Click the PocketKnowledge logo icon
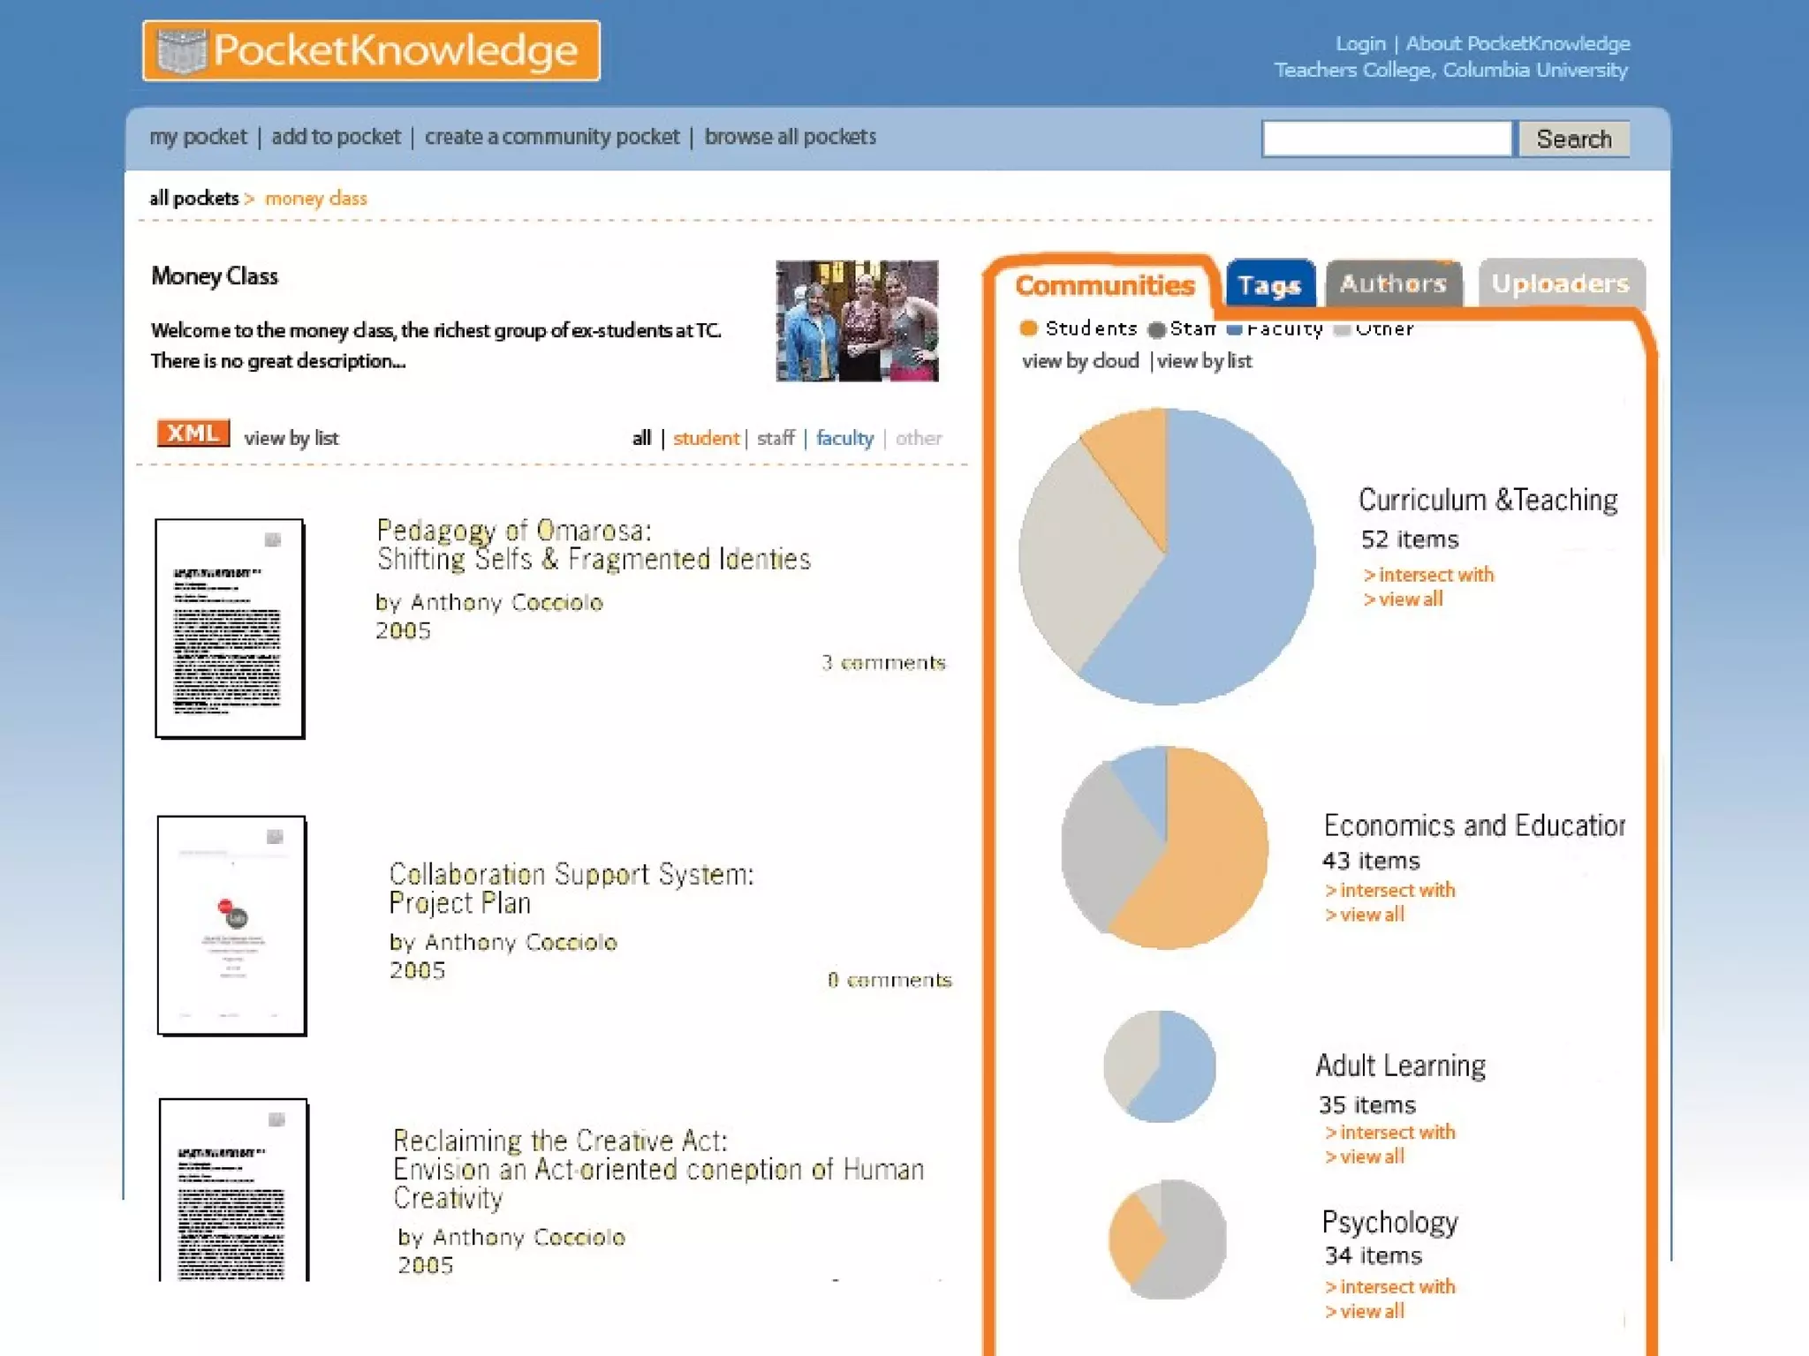The height and width of the screenshot is (1356, 1809). coord(181,51)
